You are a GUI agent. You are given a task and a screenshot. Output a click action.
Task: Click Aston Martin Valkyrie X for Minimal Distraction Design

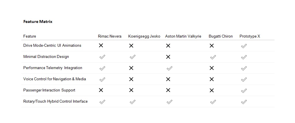(x=168, y=57)
